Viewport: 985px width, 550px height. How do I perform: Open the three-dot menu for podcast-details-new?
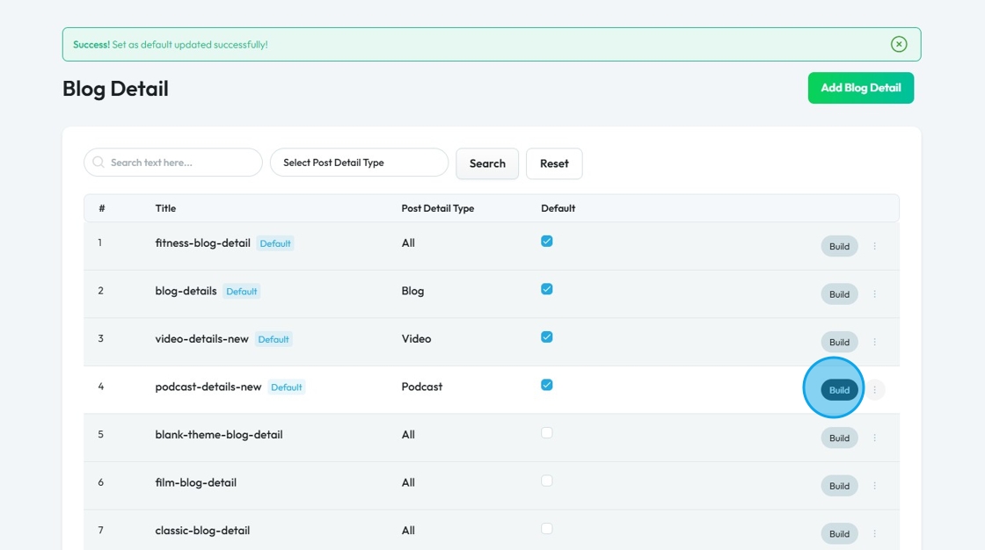pos(874,390)
